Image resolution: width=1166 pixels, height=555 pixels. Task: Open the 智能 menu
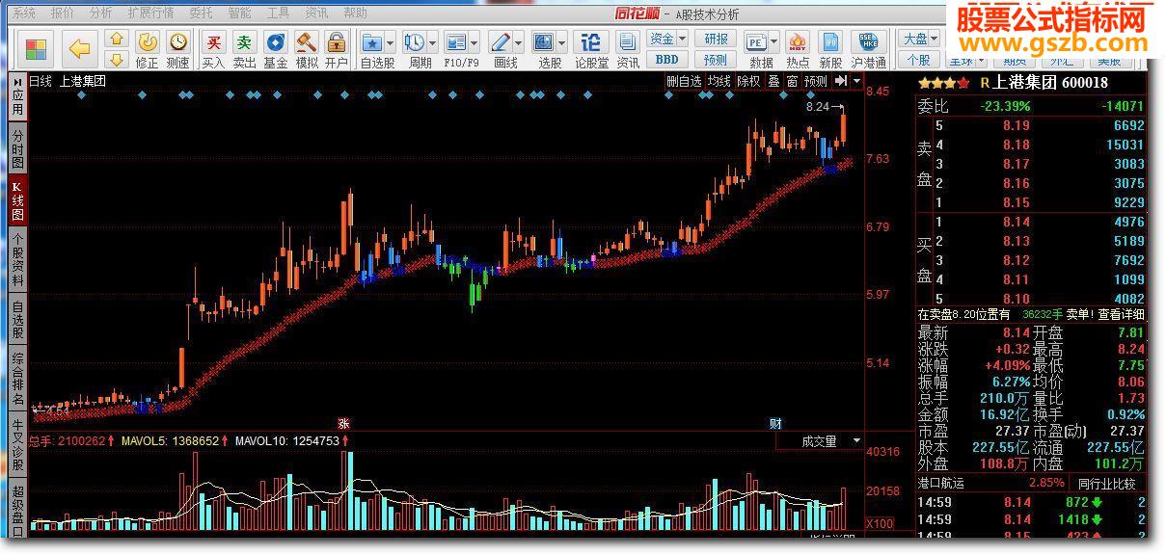[240, 13]
